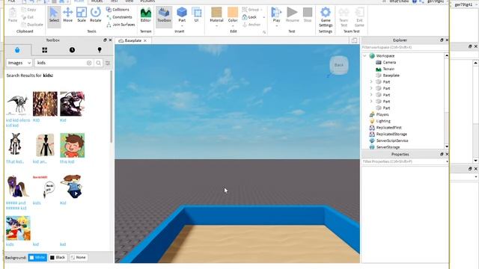Click the 'this kid' cartoon boy thumbnail

pos(72,145)
